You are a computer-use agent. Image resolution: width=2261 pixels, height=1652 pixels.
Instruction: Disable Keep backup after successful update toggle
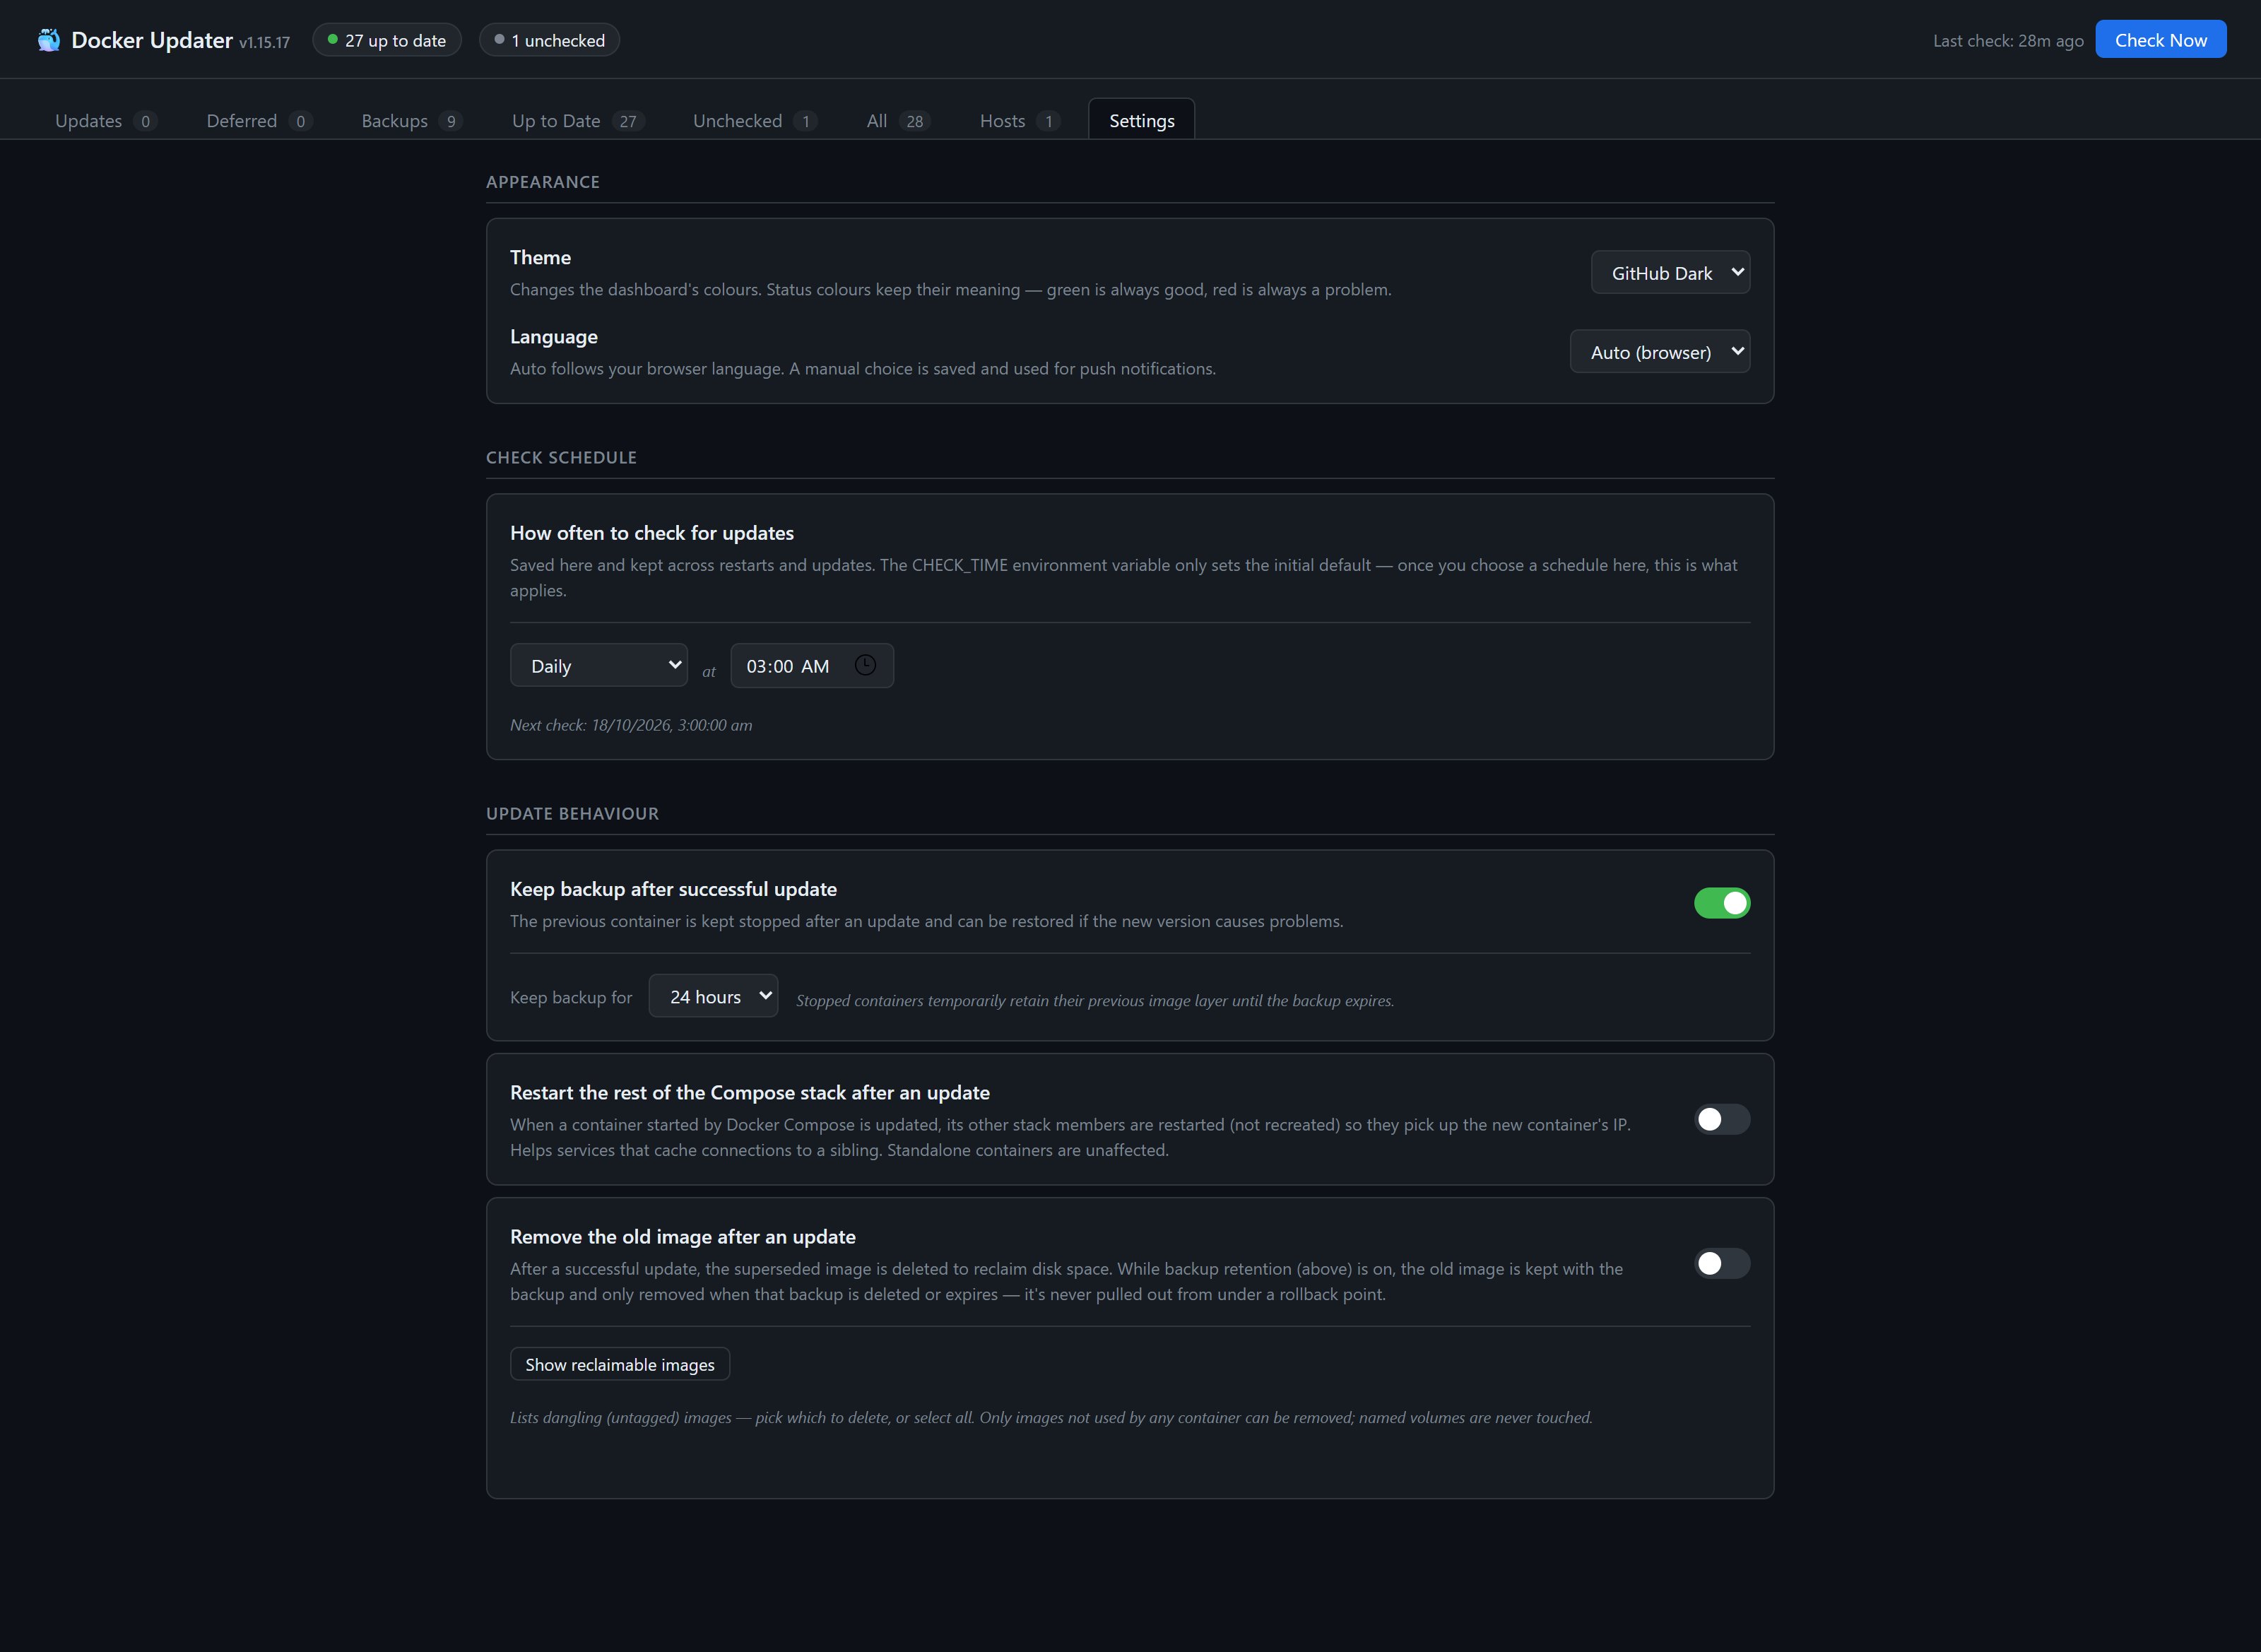tap(1722, 903)
